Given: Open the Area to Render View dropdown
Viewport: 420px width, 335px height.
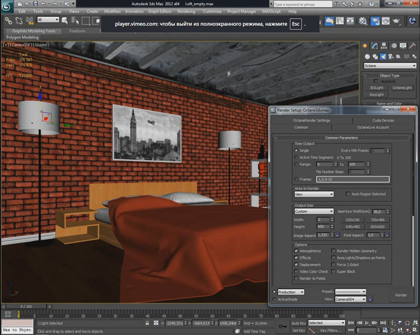Looking at the screenshot, I should tap(313, 194).
